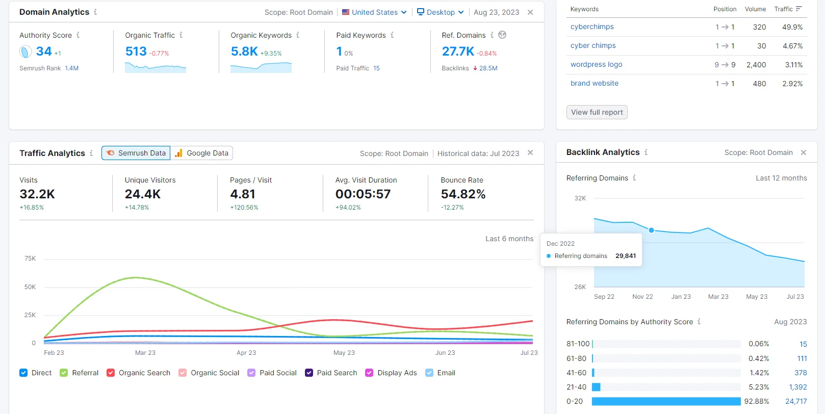This screenshot has width=825, height=414.
Task: Toggle the Paid Search checkbox
Action: (x=309, y=373)
